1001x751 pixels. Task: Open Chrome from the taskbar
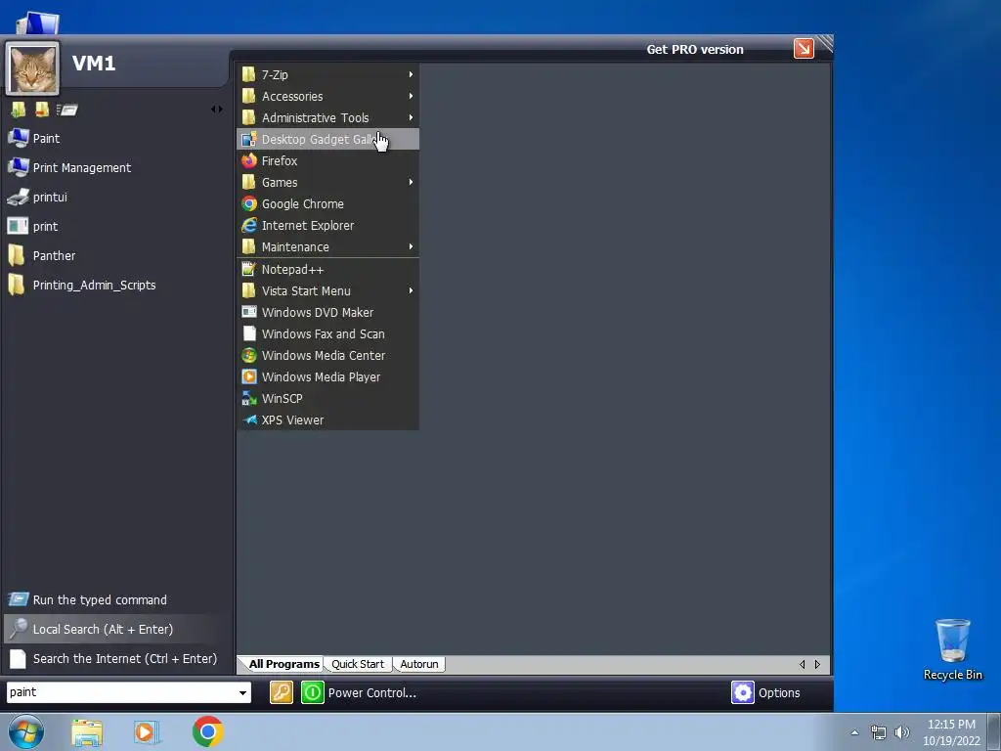click(x=207, y=731)
